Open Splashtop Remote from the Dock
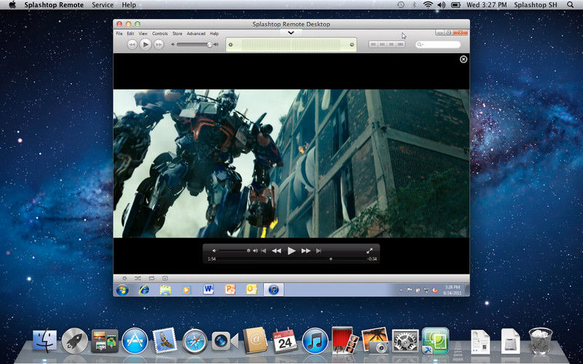Image resolution: width=583 pixels, height=364 pixels. click(435, 341)
